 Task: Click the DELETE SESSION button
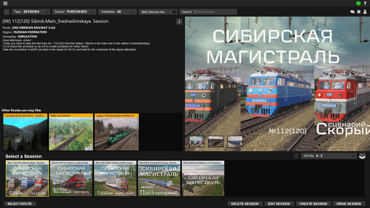pyautogui.click(x=245, y=203)
